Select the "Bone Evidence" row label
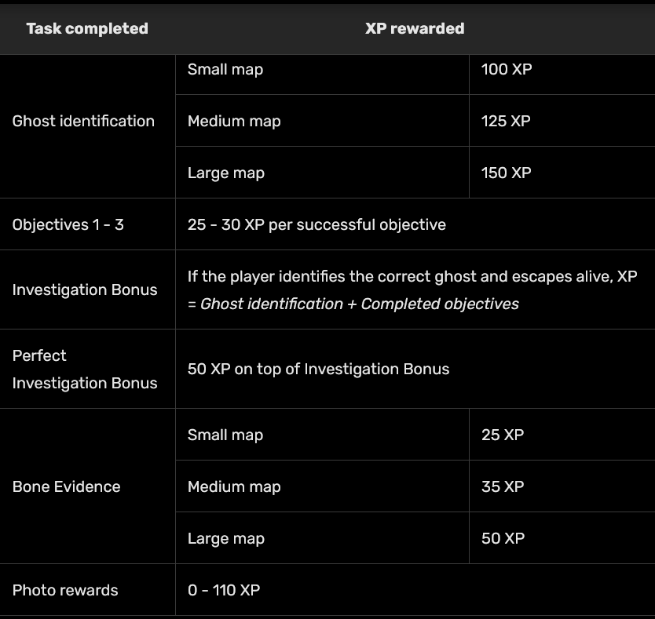The height and width of the screenshot is (619, 655). point(66,486)
